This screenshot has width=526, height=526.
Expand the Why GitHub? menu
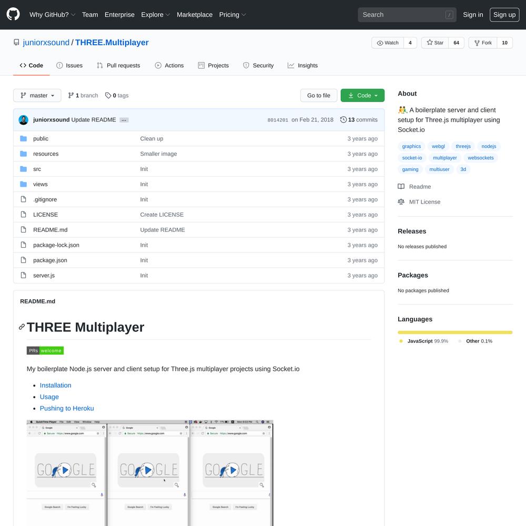[52, 15]
